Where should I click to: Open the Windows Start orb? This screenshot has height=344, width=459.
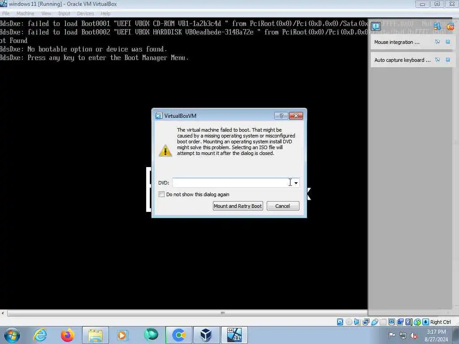(12, 335)
